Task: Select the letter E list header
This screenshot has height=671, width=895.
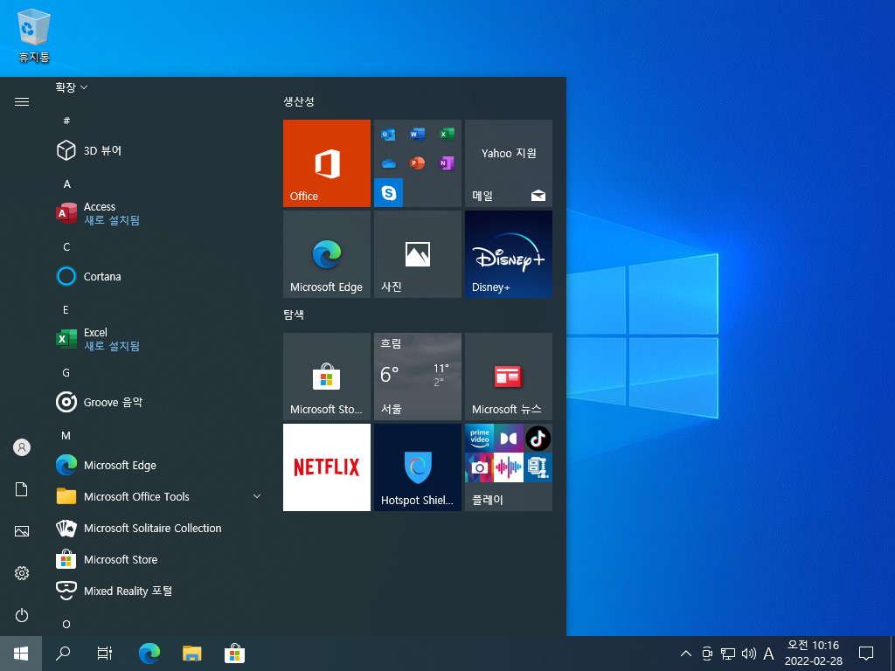Action: 66,310
